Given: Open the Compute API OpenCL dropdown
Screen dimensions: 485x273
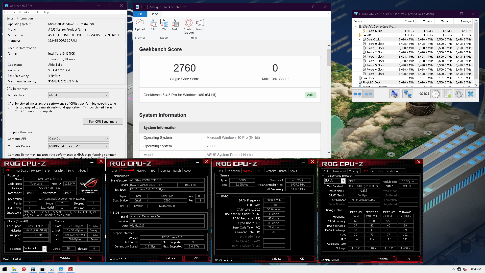Looking at the screenshot, I should point(79,139).
